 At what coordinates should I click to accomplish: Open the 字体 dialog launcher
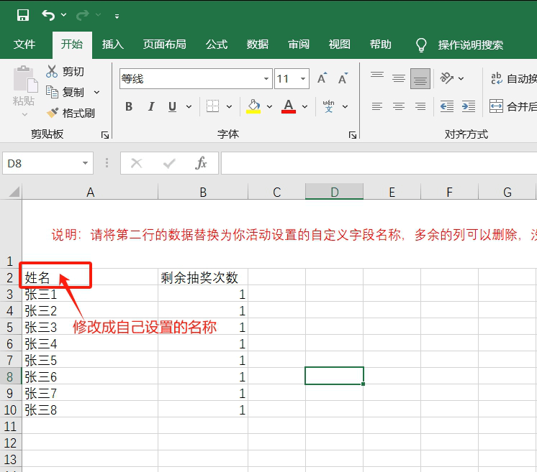[x=353, y=135]
